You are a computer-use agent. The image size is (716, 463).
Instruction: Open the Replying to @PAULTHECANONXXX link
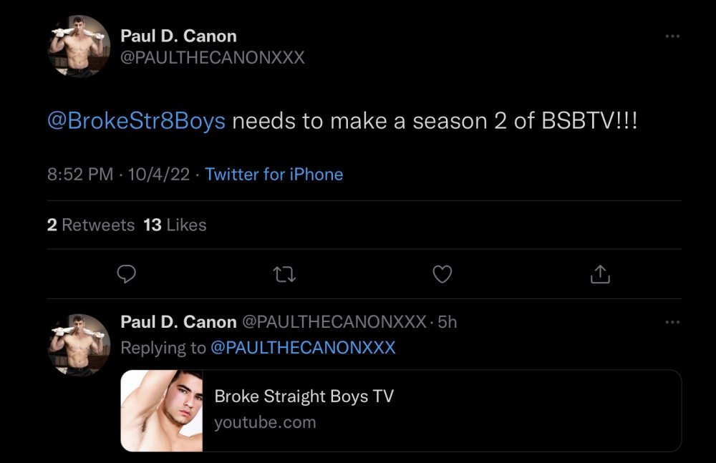pyautogui.click(x=302, y=348)
